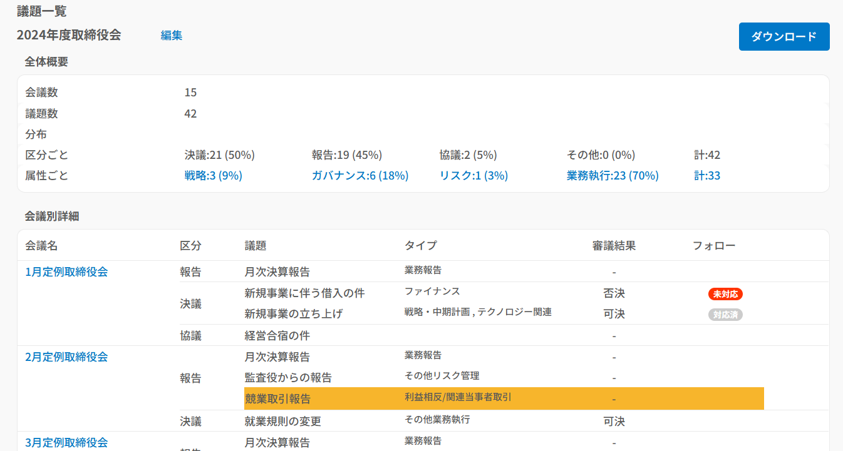The image size is (843, 451).
Task: Click the 審議結果 column header
Action: pyautogui.click(x=614, y=246)
